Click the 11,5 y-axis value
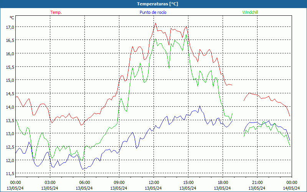 (x=10, y=174)
